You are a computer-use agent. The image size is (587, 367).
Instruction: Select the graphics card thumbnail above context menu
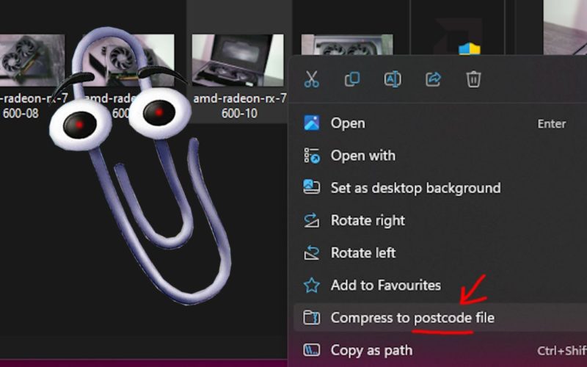[x=347, y=45]
